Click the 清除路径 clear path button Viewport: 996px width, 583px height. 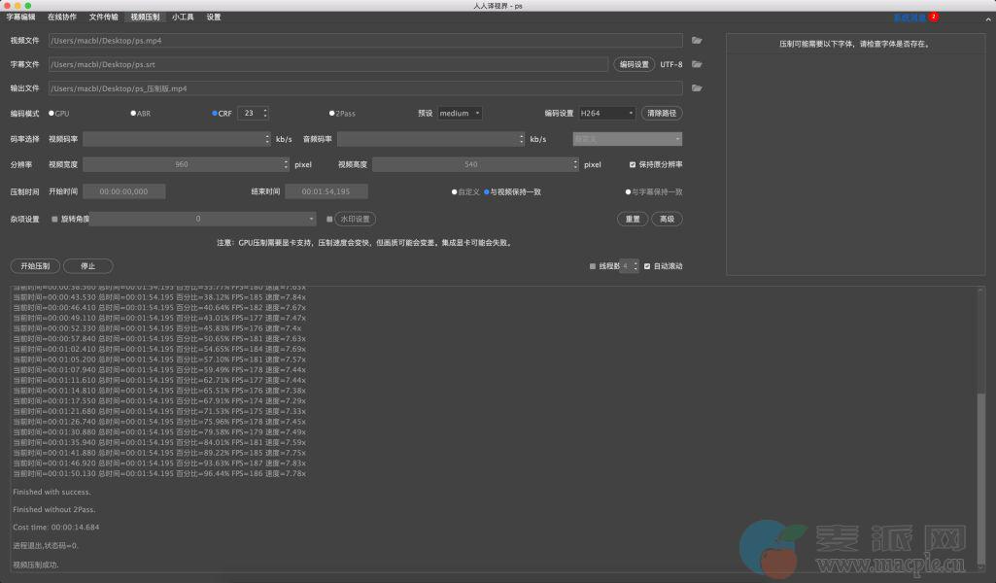point(664,114)
